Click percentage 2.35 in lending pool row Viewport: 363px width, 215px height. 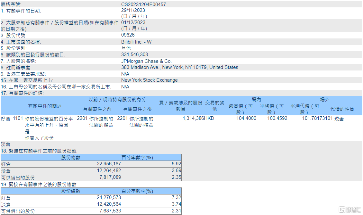click(177, 177)
